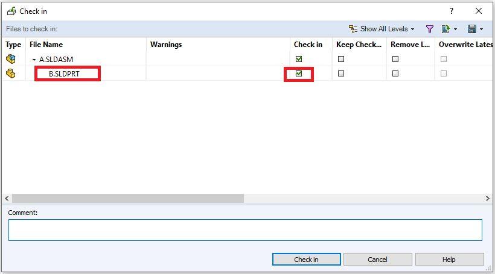
Task: Click the horizontal scrollbar thumb
Action: pyautogui.click(x=127, y=198)
